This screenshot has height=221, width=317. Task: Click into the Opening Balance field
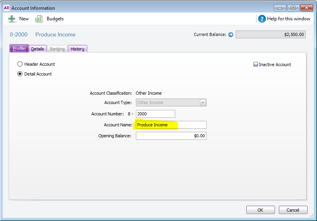pos(171,136)
